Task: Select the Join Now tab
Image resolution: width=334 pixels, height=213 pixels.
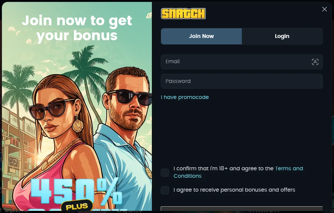Action: pos(201,36)
